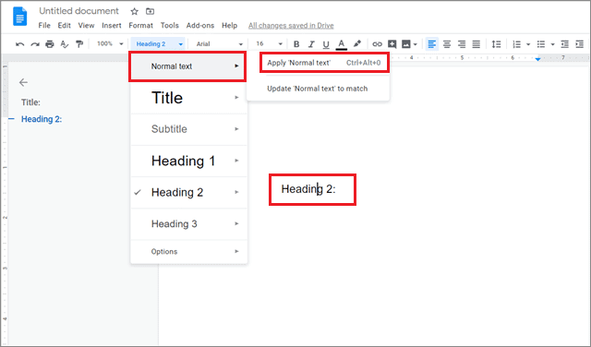Open the highlight color pen
The height and width of the screenshot is (347, 591).
coord(357,44)
